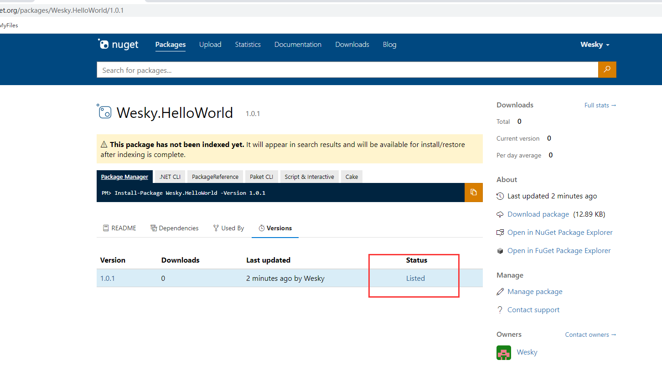This screenshot has width=662, height=375.
Task: Click the Download package link
Action: [x=538, y=214]
